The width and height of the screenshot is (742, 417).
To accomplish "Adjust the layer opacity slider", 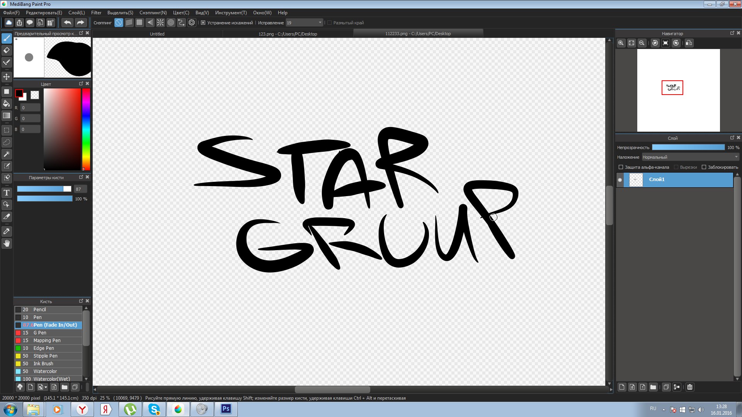I will coord(688,147).
